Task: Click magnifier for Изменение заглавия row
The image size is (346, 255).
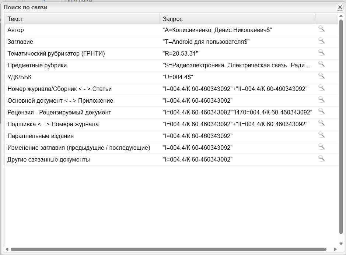Action: [321, 147]
